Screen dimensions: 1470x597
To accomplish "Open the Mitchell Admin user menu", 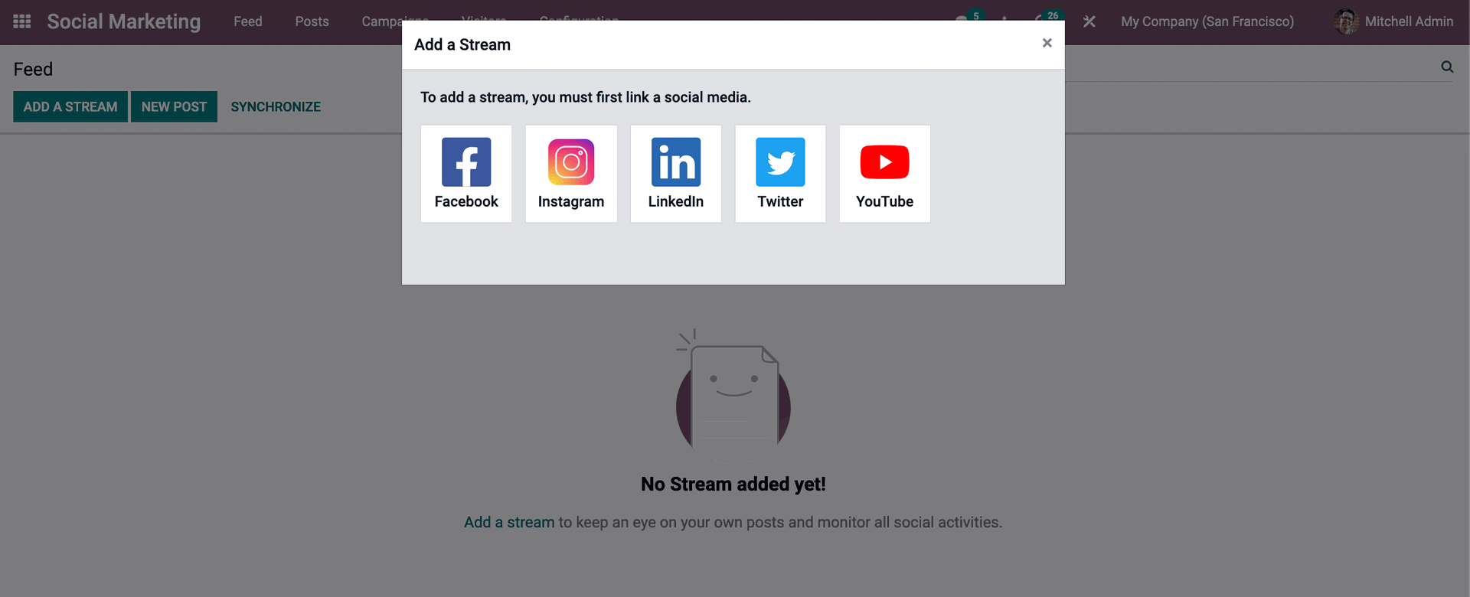I will [x=1393, y=21].
